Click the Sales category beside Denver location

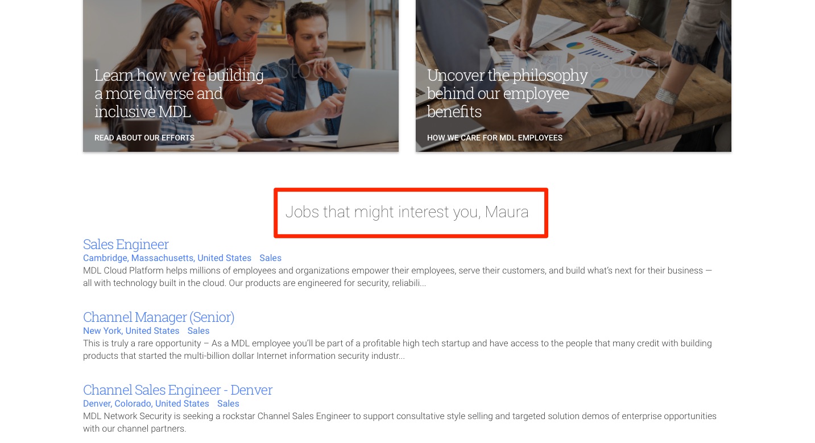[228, 404]
